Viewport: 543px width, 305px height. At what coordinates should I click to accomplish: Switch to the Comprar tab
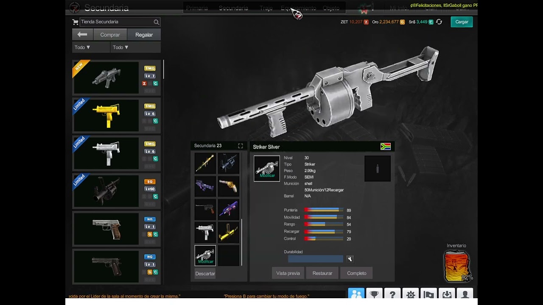click(110, 35)
